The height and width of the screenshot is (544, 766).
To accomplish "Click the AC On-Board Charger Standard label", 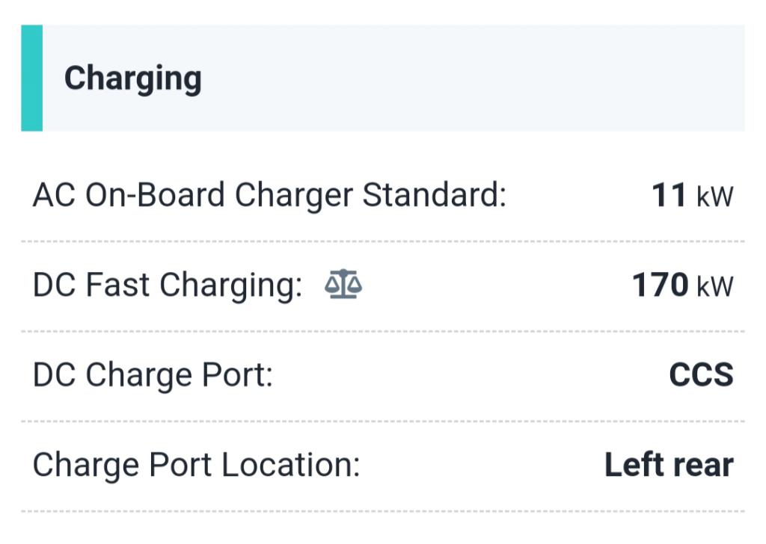I will click(269, 196).
